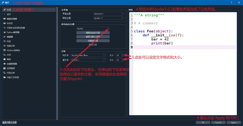Click the dialog-wide 重置为默认设置 button beside OK row
Viewport: 243px width, 126px height.
coord(9,122)
